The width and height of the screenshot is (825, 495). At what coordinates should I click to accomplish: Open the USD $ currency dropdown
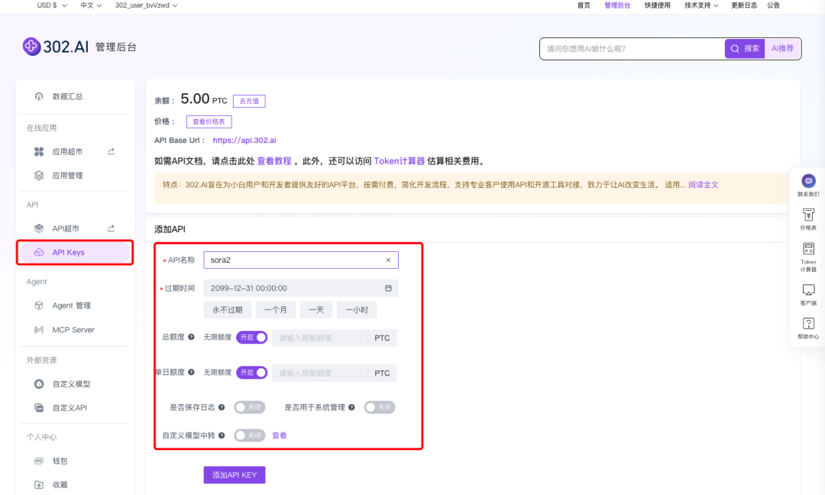tap(52, 5)
